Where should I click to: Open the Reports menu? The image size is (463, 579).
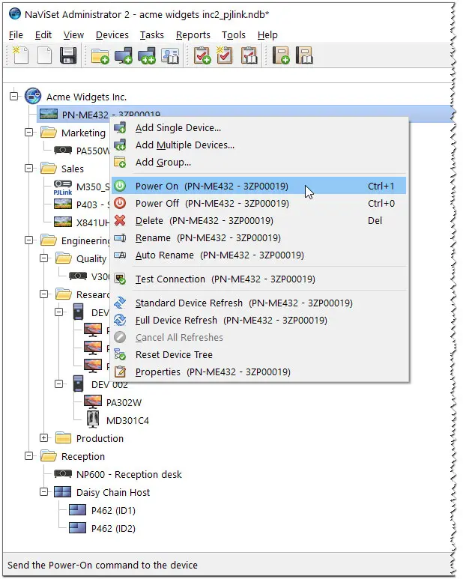193,34
